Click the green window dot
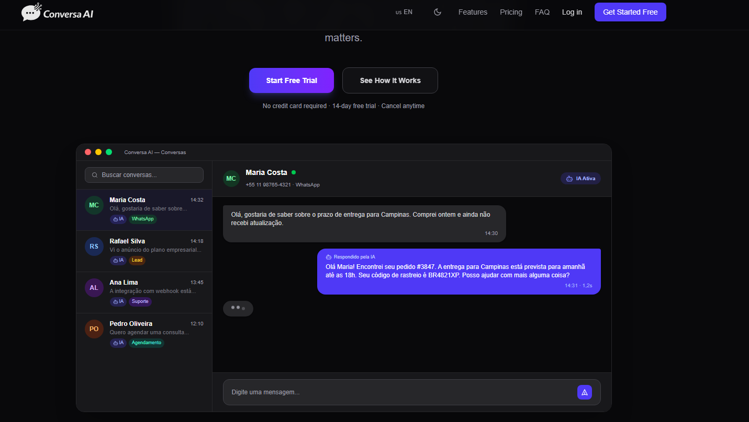749x422 pixels. (x=109, y=152)
